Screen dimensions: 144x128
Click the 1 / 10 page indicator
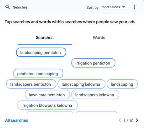click(x=128, y=121)
